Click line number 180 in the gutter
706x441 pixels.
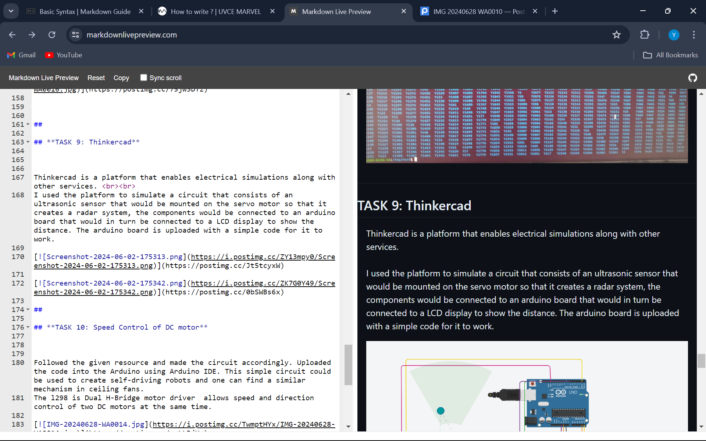tap(18, 362)
